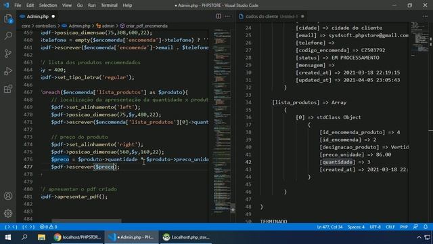Click the horizontal scrollbar of Admin.php editor

tap(87, 221)
